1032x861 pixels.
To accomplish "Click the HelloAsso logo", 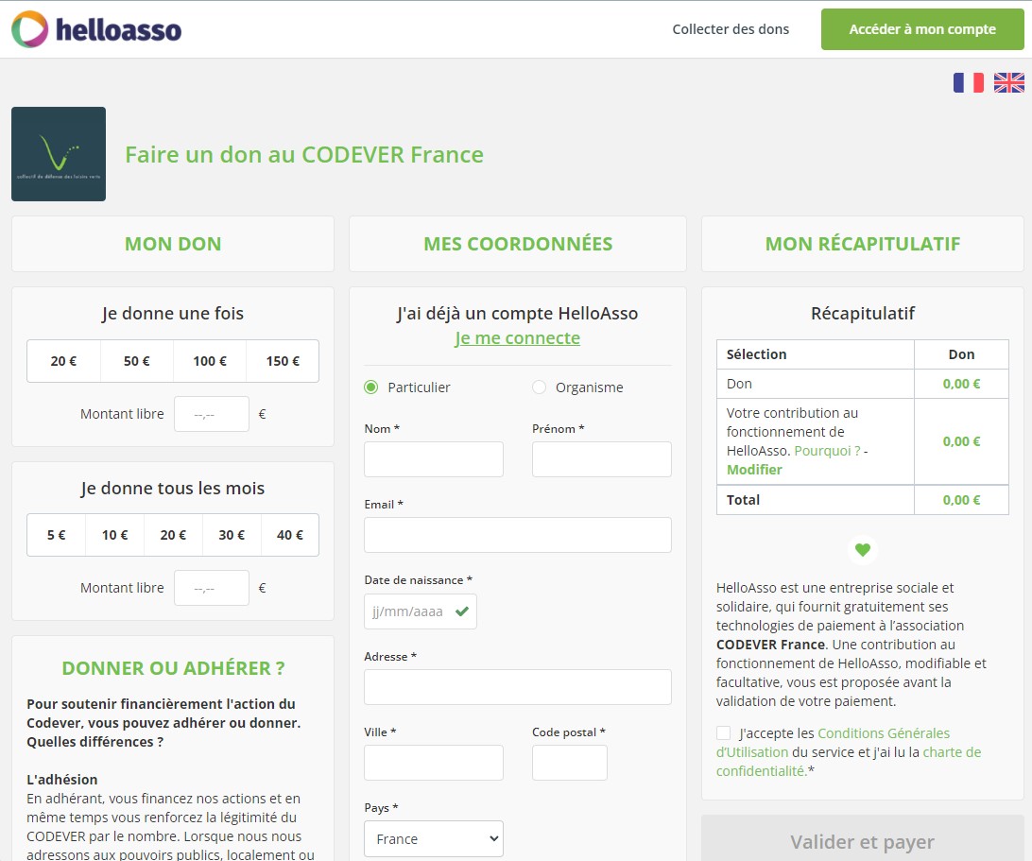I will [96, 30].
